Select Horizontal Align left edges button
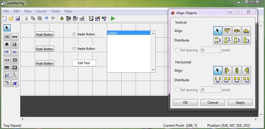 227,70
